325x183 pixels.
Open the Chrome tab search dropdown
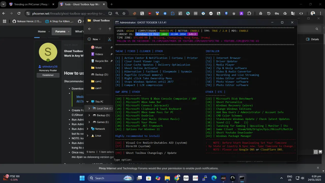[x=3, y=4]
